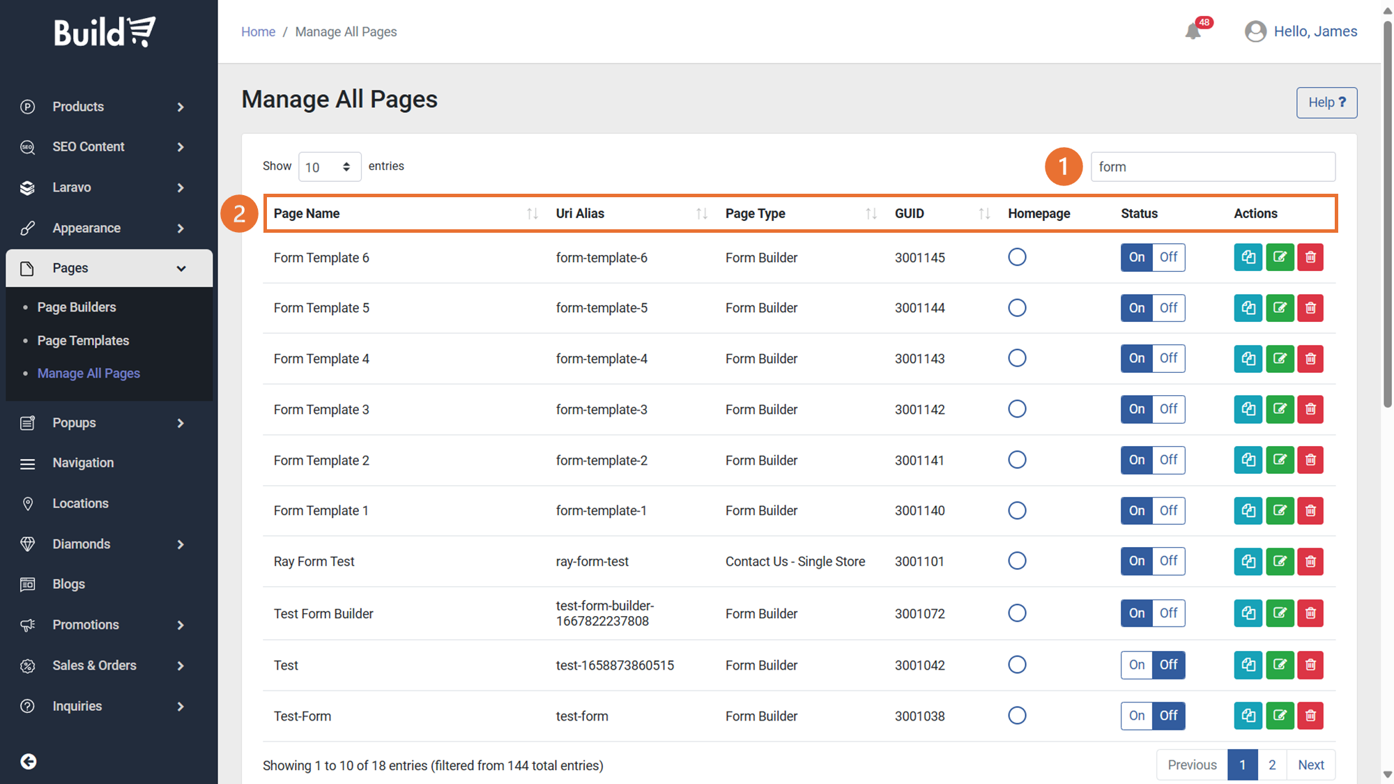Edit the Form Template 5 page
This screenshot has width=1394, height=784.
(x=1279, y=308)
